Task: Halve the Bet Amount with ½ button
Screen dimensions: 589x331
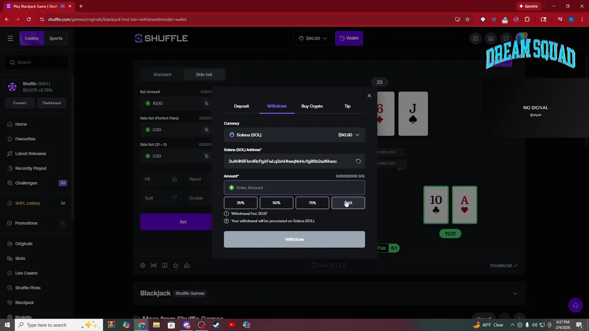Action: tap(207, 103)
